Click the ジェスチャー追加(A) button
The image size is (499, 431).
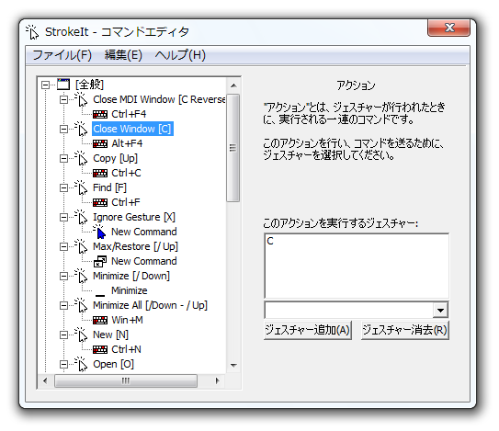308,330
